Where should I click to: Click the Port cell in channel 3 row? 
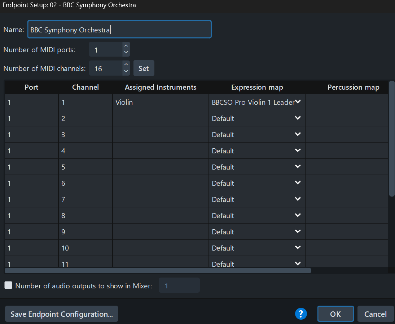[x=31, y=135]
